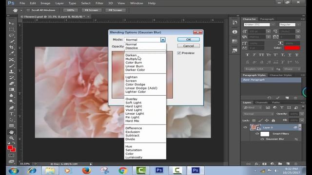Toggle lock position icon
312x175 pixels.
[267, 121]
